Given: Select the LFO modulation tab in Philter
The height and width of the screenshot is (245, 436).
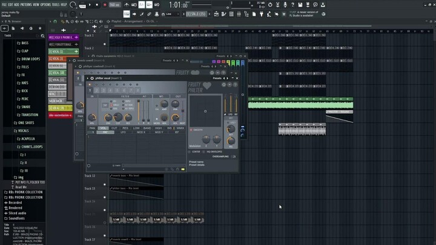Looking at the screenshot, I should click(x=123, y=132).
